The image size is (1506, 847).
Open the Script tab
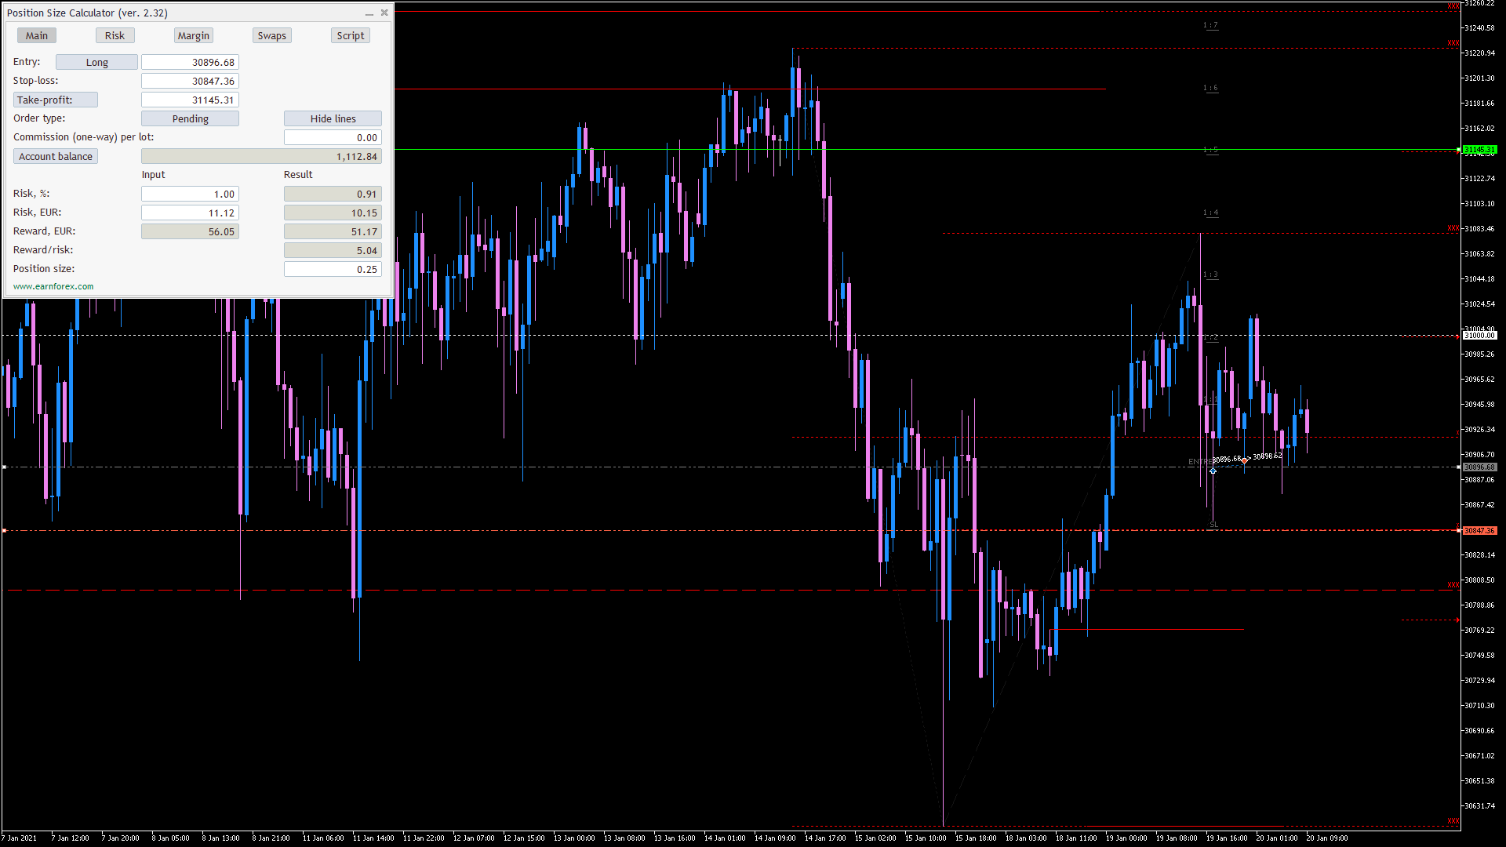(350, 36)
